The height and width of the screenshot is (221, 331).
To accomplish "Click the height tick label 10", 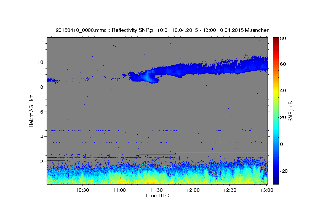I will [x=41, y=62].
